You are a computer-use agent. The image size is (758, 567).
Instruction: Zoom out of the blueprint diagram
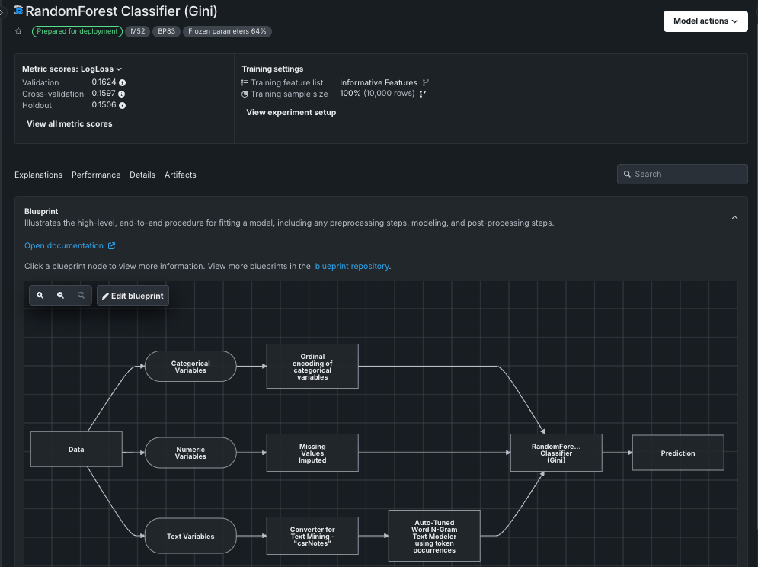coord(60,296)
